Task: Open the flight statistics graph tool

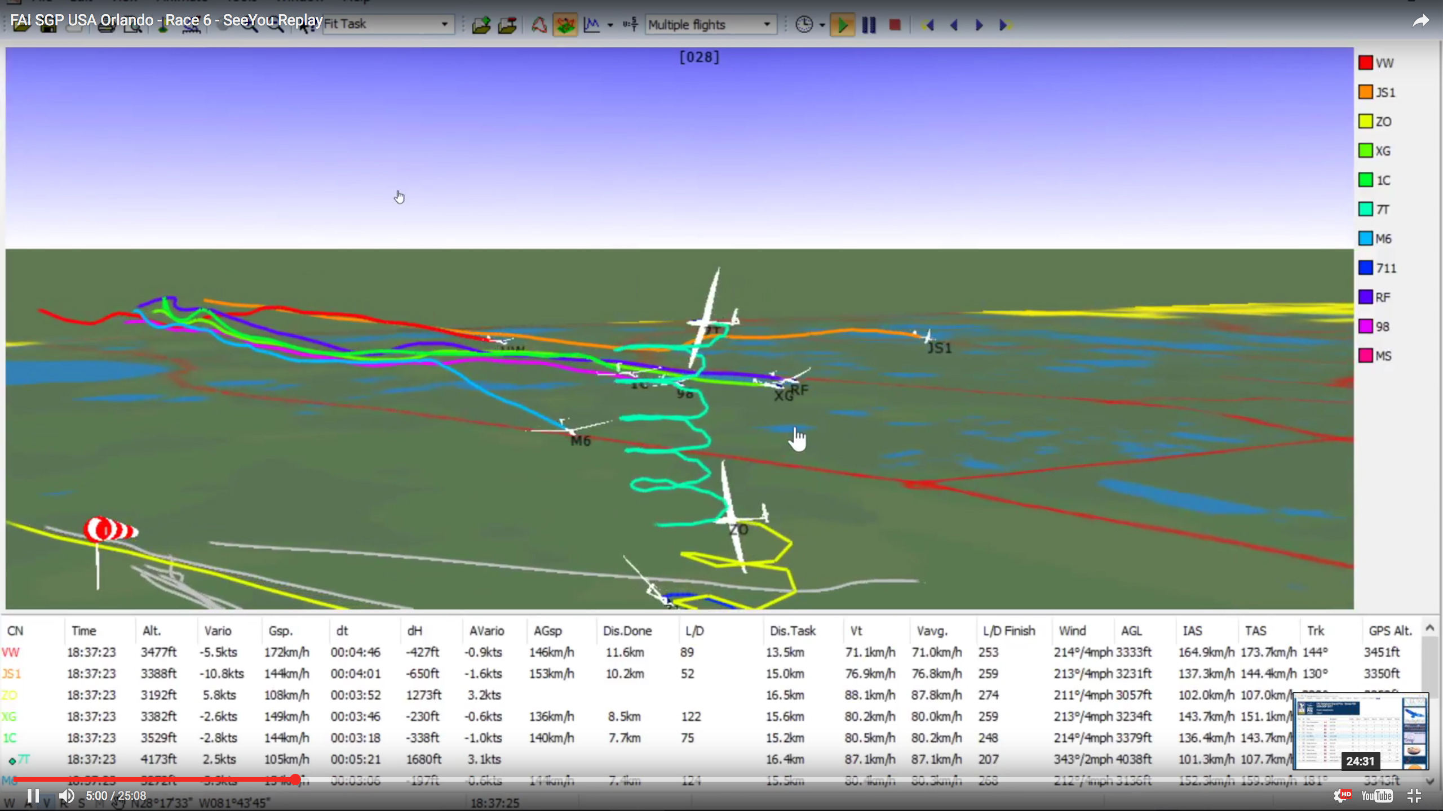Action: pyautogui.click(x=591, y=24)
